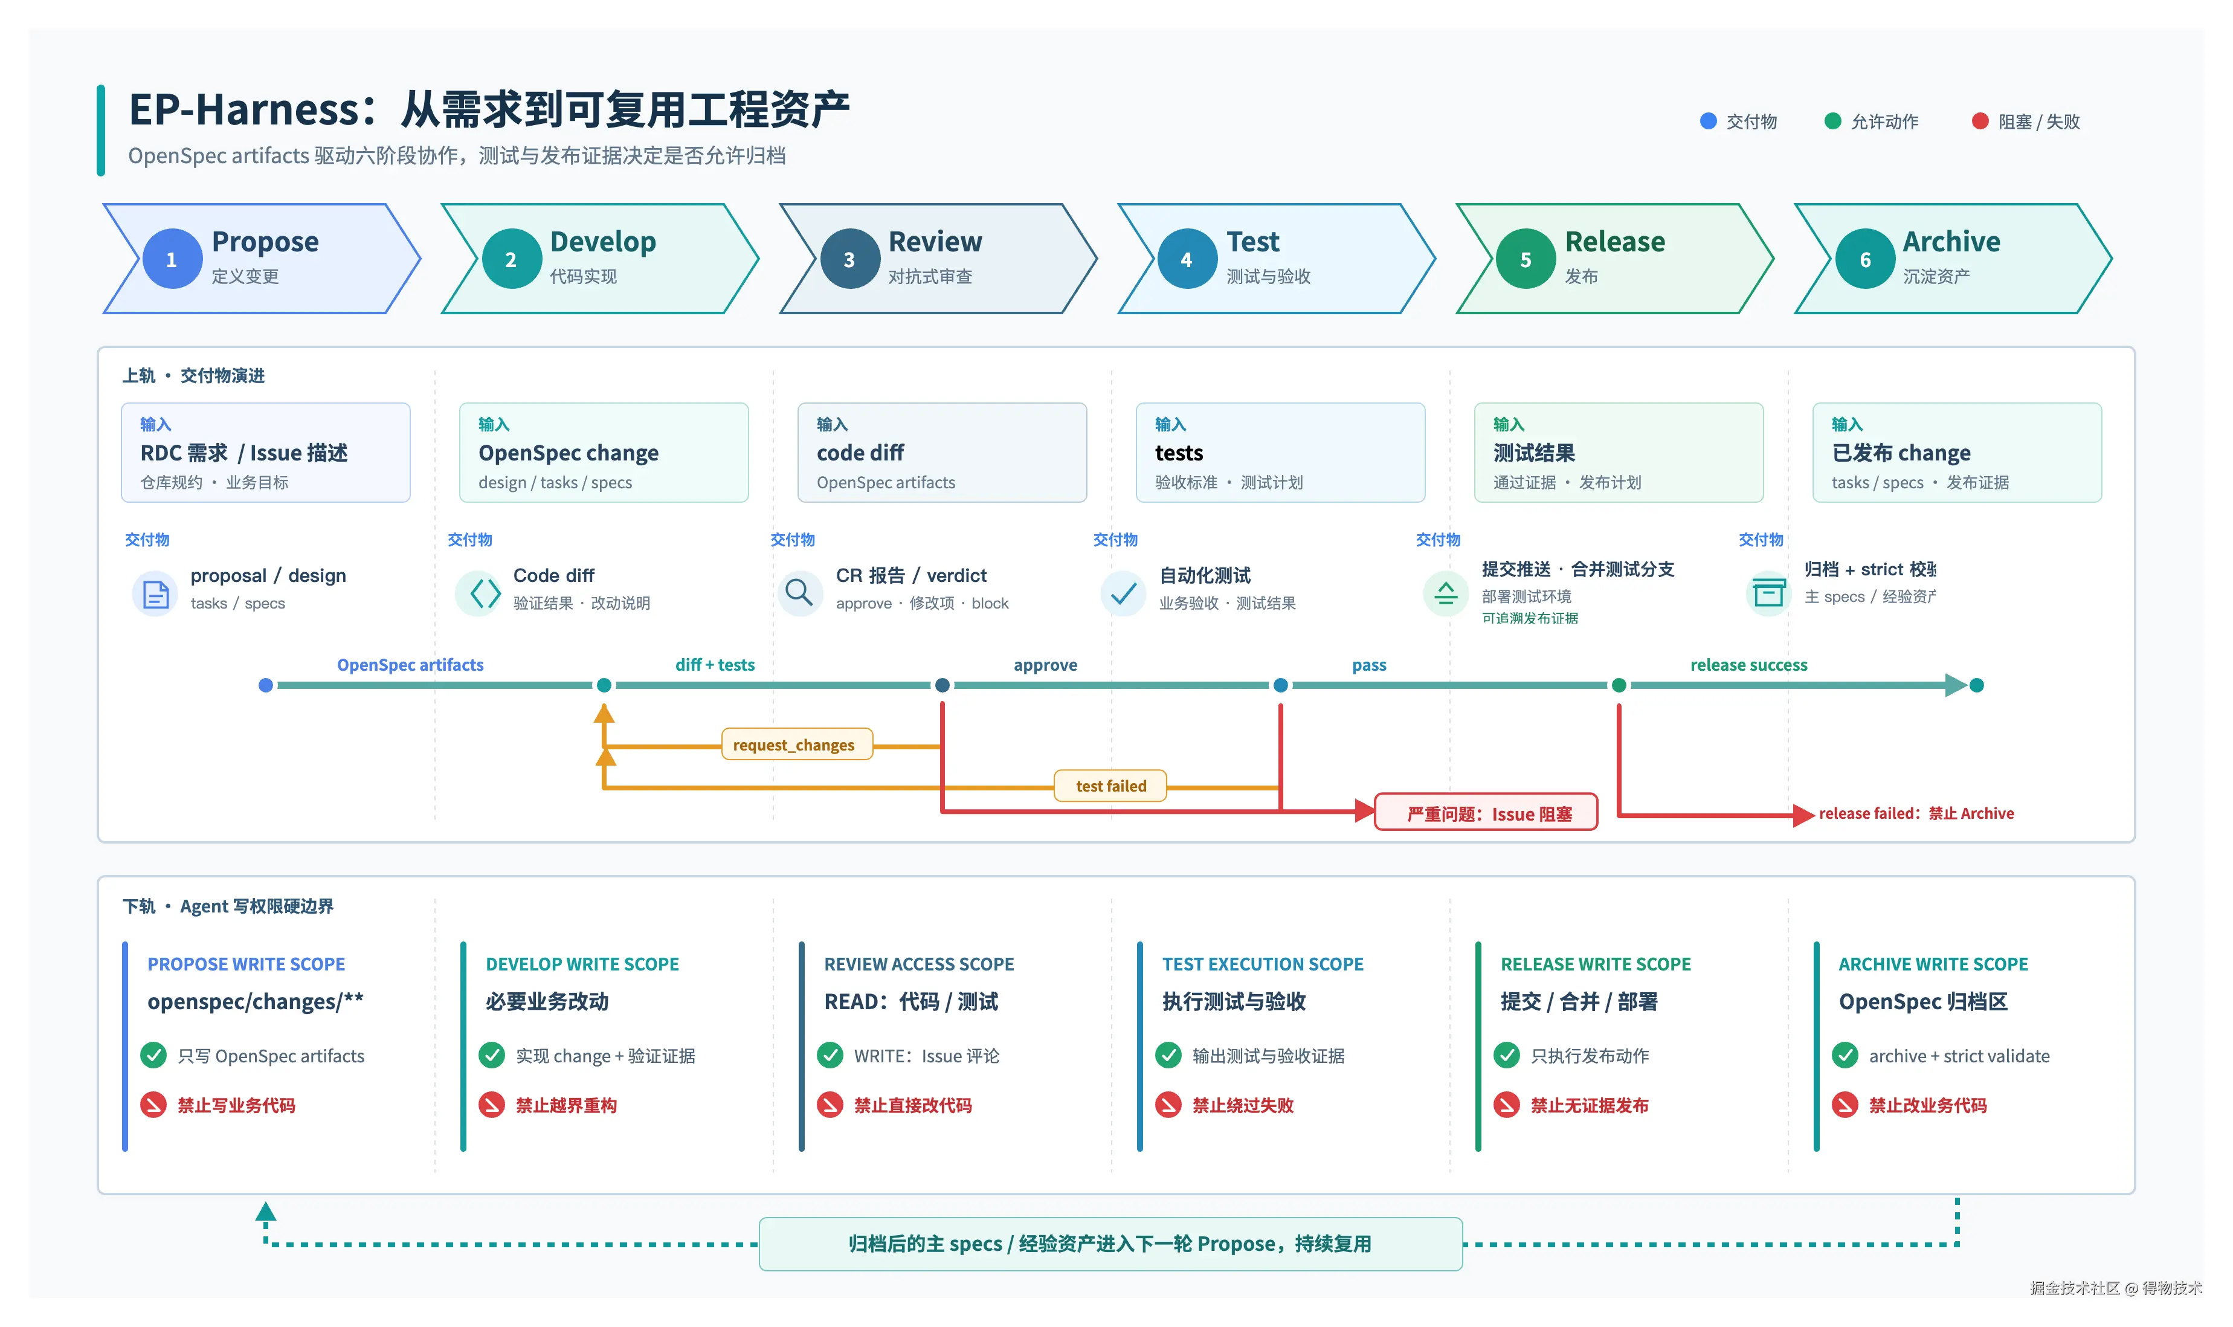2233x1327 pixels.
Task: Click the red prohibit icon beside 禁止改业务代码
Action: [1845, 1105]
